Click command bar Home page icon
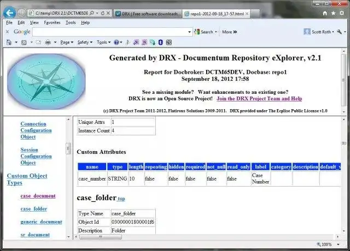The image size is (350, 251). 9,43
